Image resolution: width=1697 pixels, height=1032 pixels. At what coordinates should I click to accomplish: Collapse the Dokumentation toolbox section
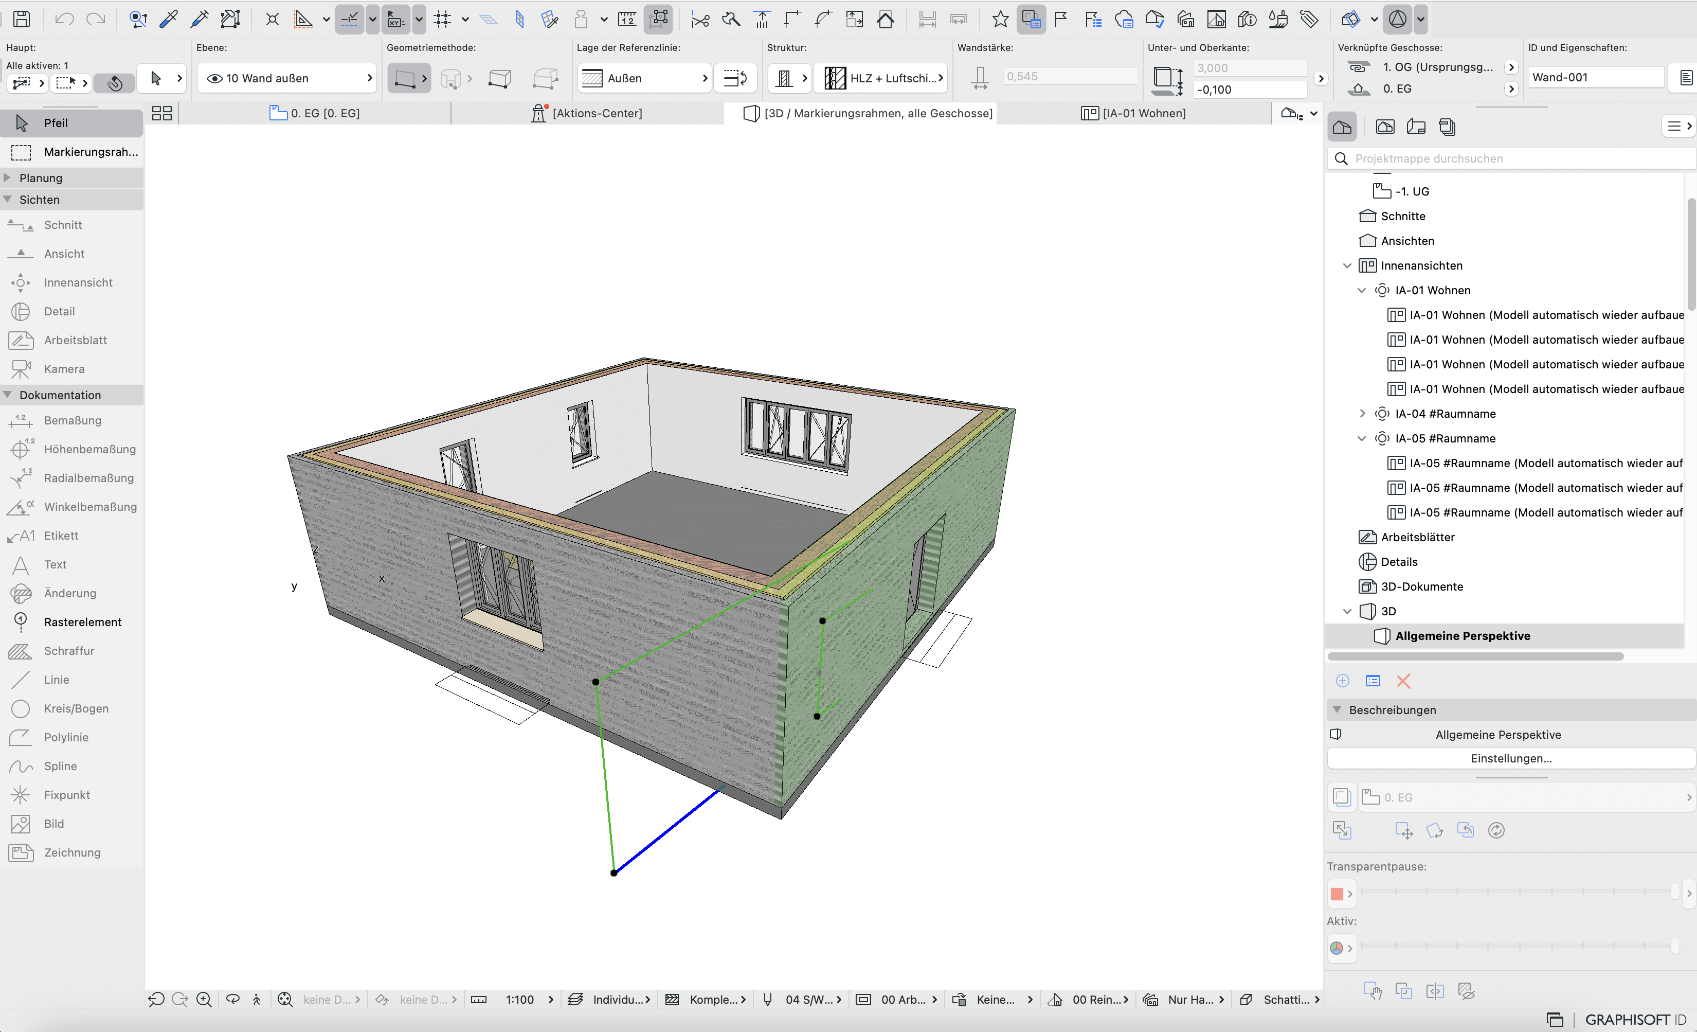click(x=8, y=395)
